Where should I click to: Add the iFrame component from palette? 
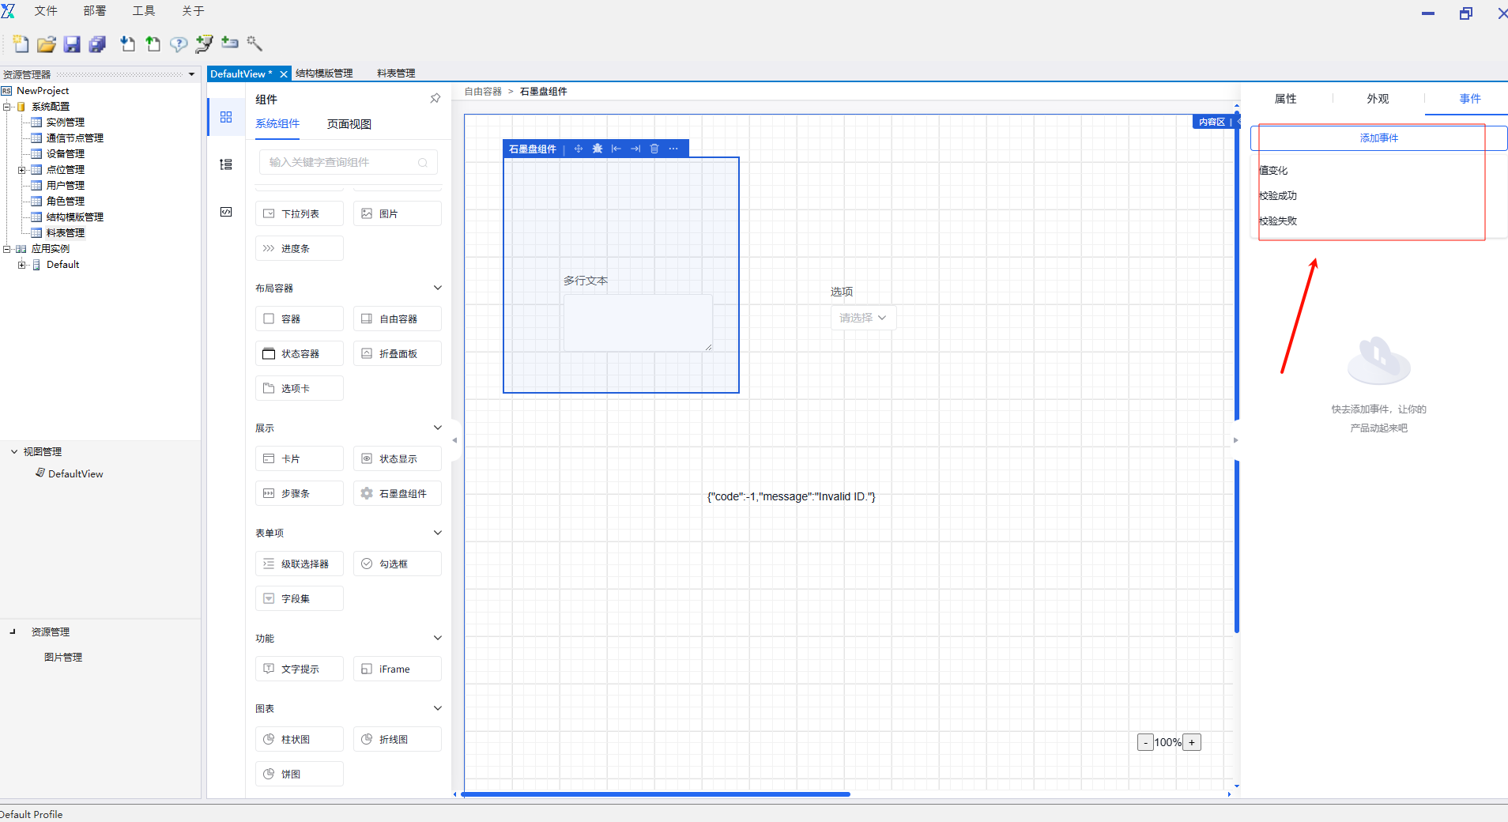click(x=397, y=669)
